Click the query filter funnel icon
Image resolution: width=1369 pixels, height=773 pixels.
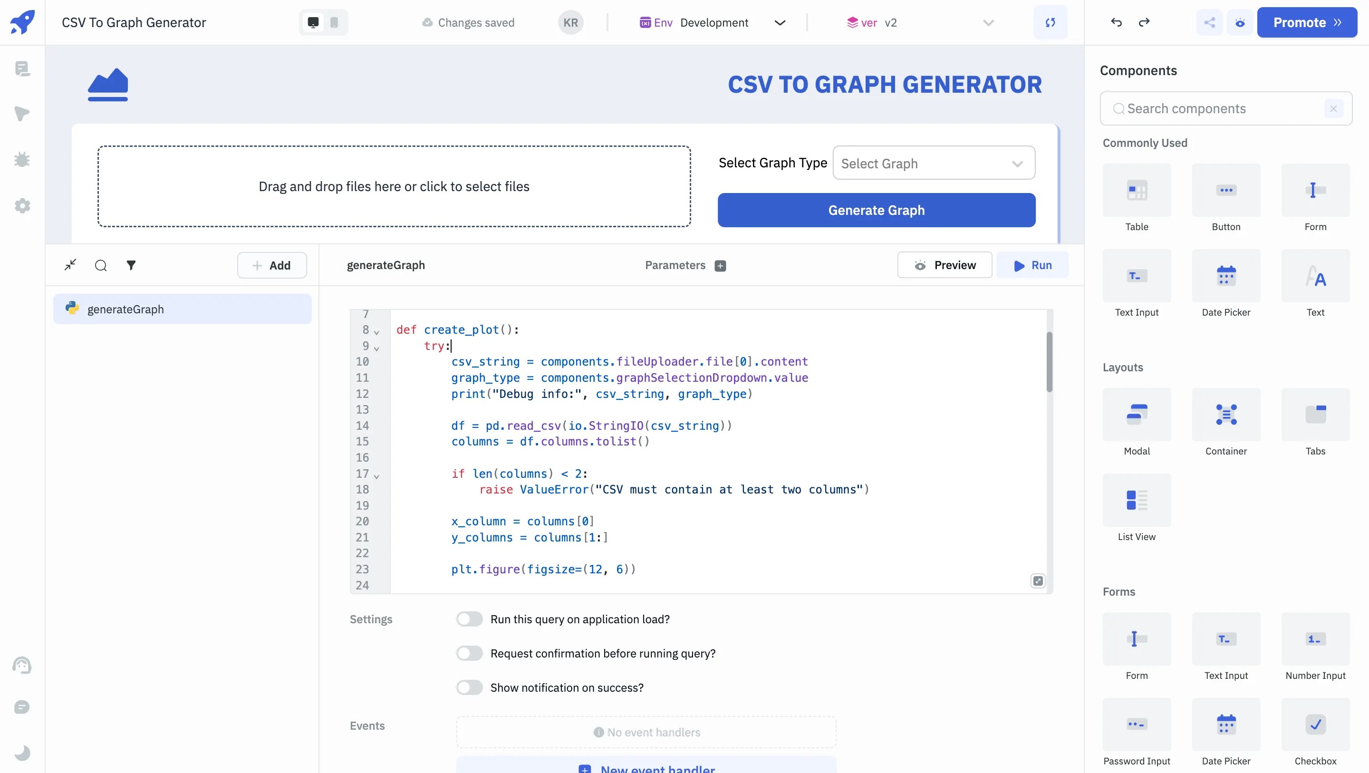(x=131, y=265)
